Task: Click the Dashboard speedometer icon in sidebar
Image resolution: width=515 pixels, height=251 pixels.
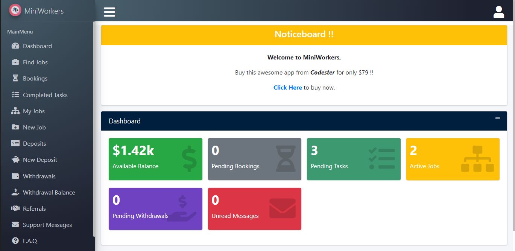Action: tap(15, 46)
